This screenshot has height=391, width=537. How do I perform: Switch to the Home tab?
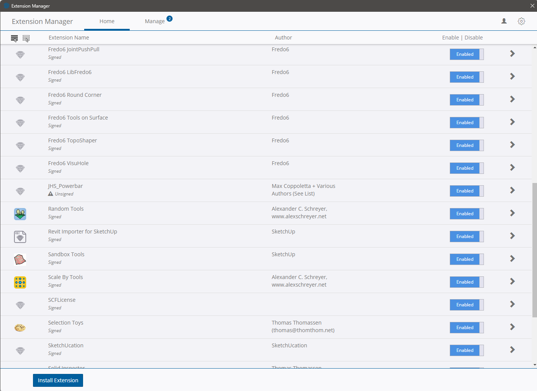(107, 21)
